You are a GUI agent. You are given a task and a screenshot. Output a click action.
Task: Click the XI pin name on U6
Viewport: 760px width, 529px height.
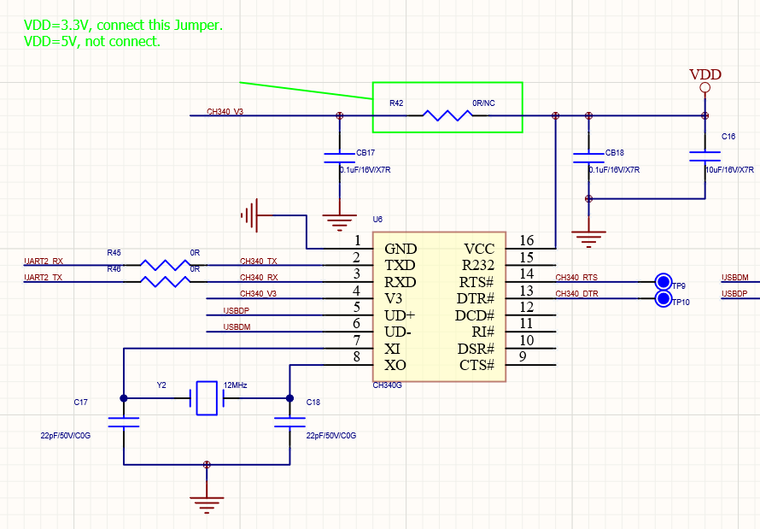click(x=392, y=349)
